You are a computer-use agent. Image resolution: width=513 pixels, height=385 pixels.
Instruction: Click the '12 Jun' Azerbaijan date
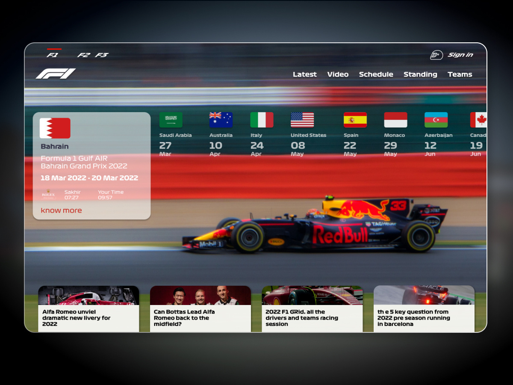pyautogui.click(x=430, y=148)
